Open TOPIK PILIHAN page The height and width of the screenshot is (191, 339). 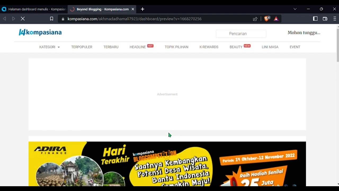coord(176,47)
